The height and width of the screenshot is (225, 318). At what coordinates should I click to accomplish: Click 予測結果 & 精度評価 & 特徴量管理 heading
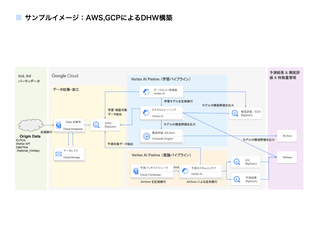point(284,75)
